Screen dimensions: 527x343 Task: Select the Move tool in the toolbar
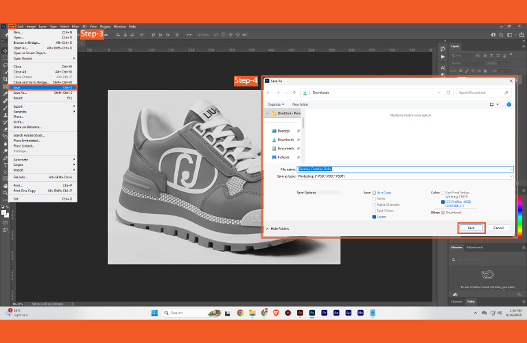click(5, 51)
